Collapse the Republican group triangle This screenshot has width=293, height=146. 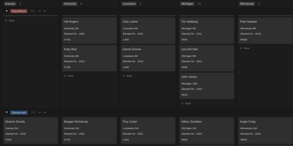7,11
